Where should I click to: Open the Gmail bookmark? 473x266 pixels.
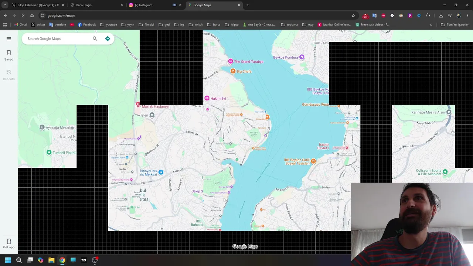(21, 25)
